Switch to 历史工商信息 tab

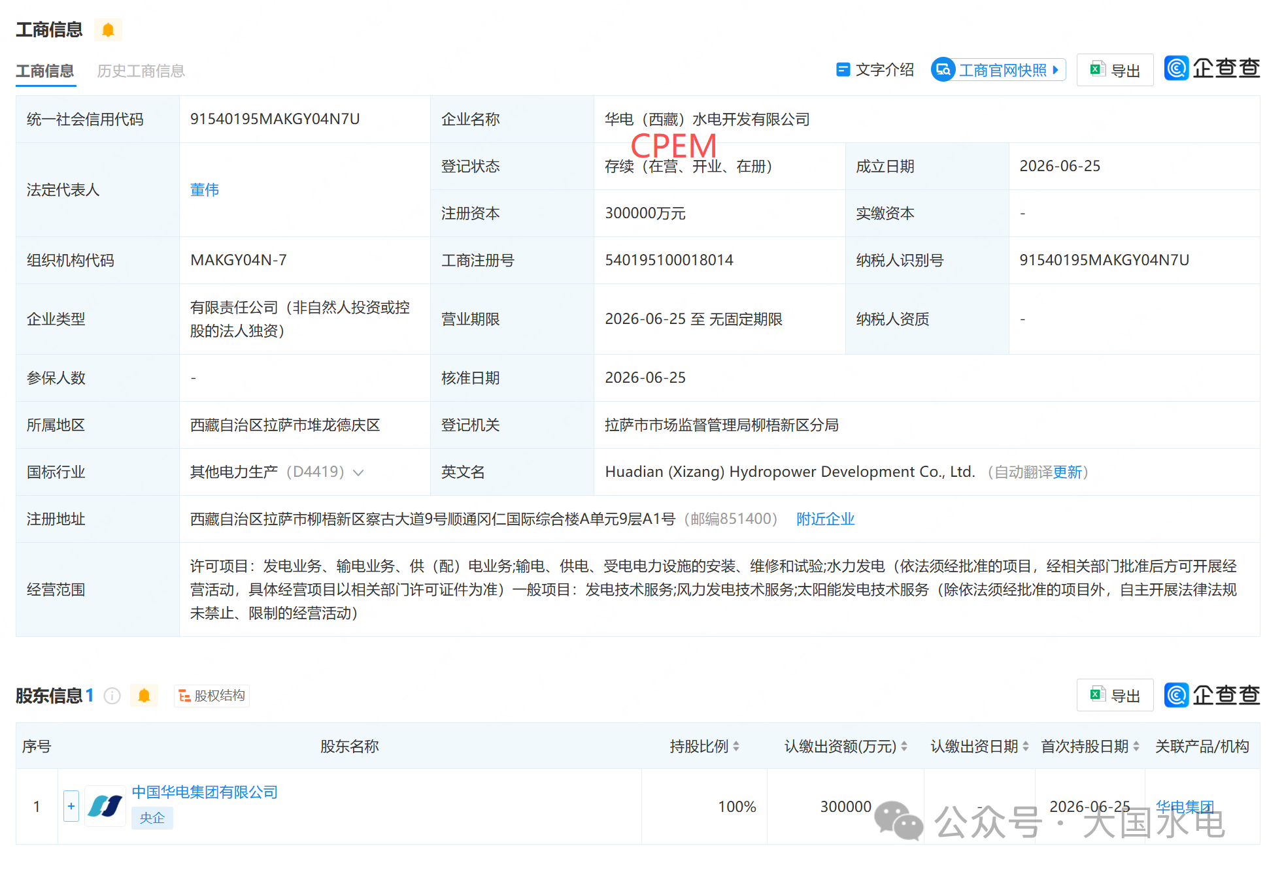141,71
